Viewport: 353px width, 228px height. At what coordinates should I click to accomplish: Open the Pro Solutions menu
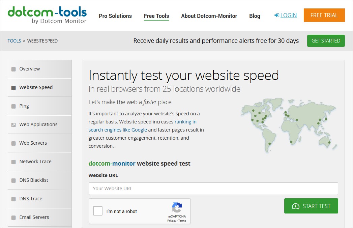[115, 16]
